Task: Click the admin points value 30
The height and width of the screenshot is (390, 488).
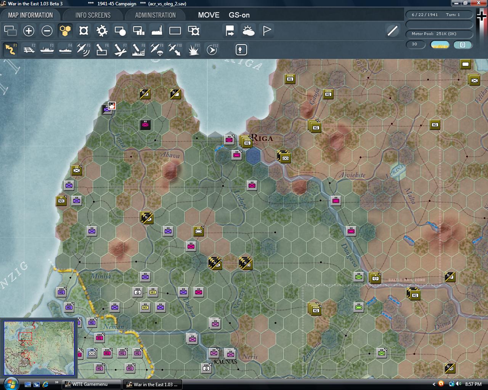Action: point(416,45)
